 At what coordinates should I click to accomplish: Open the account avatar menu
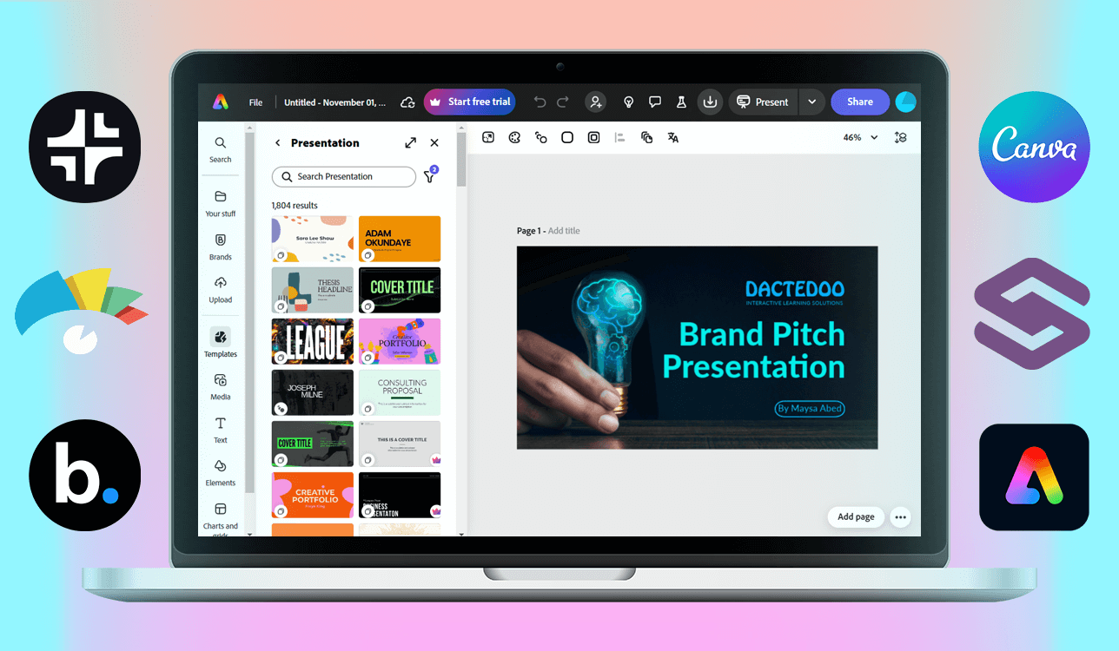(906, 102)
